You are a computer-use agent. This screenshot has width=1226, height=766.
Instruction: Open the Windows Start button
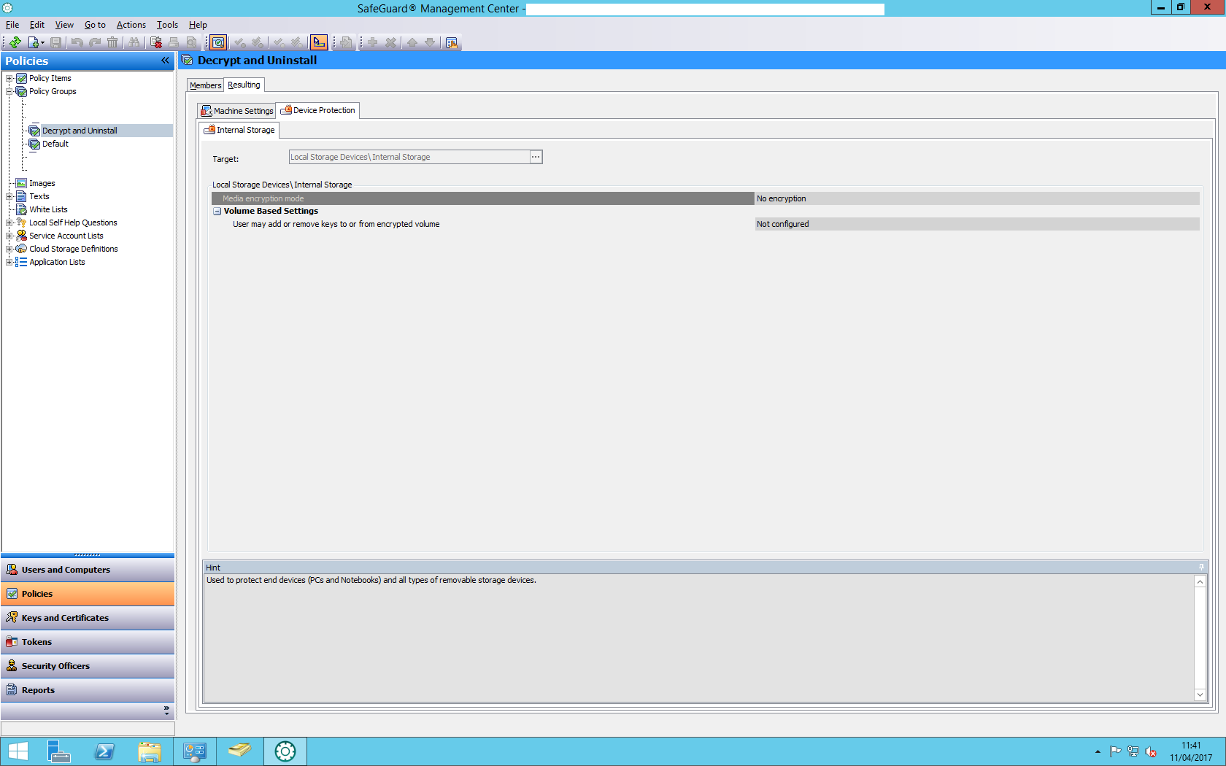[18, 751]
